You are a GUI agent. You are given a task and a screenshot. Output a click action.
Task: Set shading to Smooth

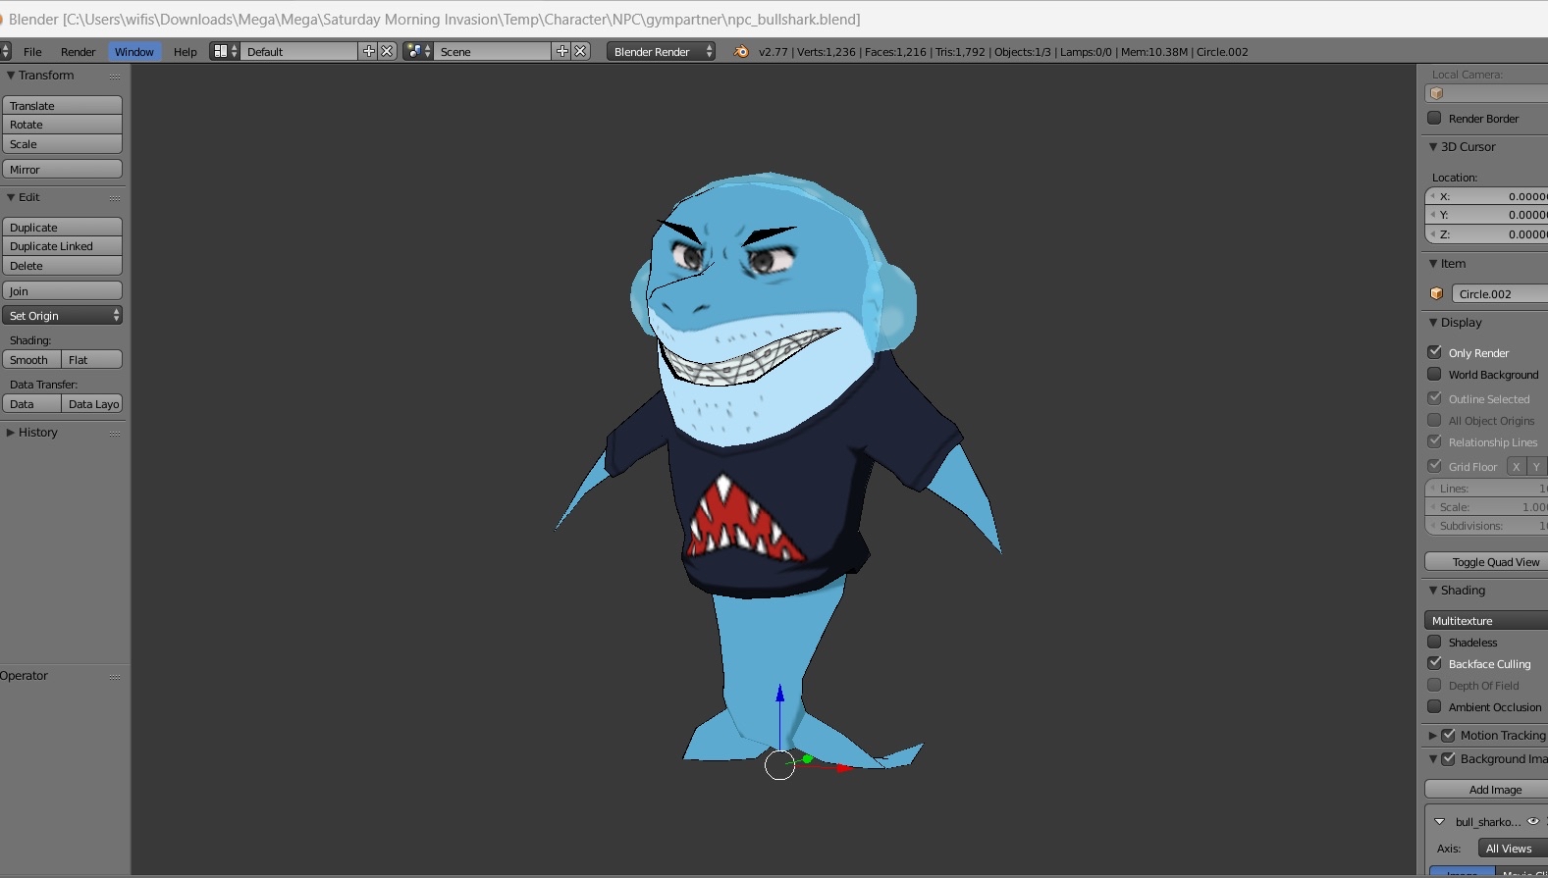pyautogui.click(x=31, y=359)
